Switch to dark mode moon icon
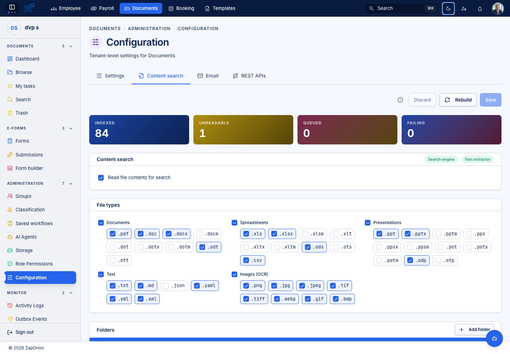 pos(448,8)
